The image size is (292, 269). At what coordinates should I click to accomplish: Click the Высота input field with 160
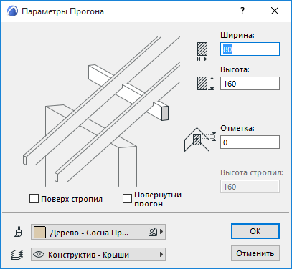250,84
